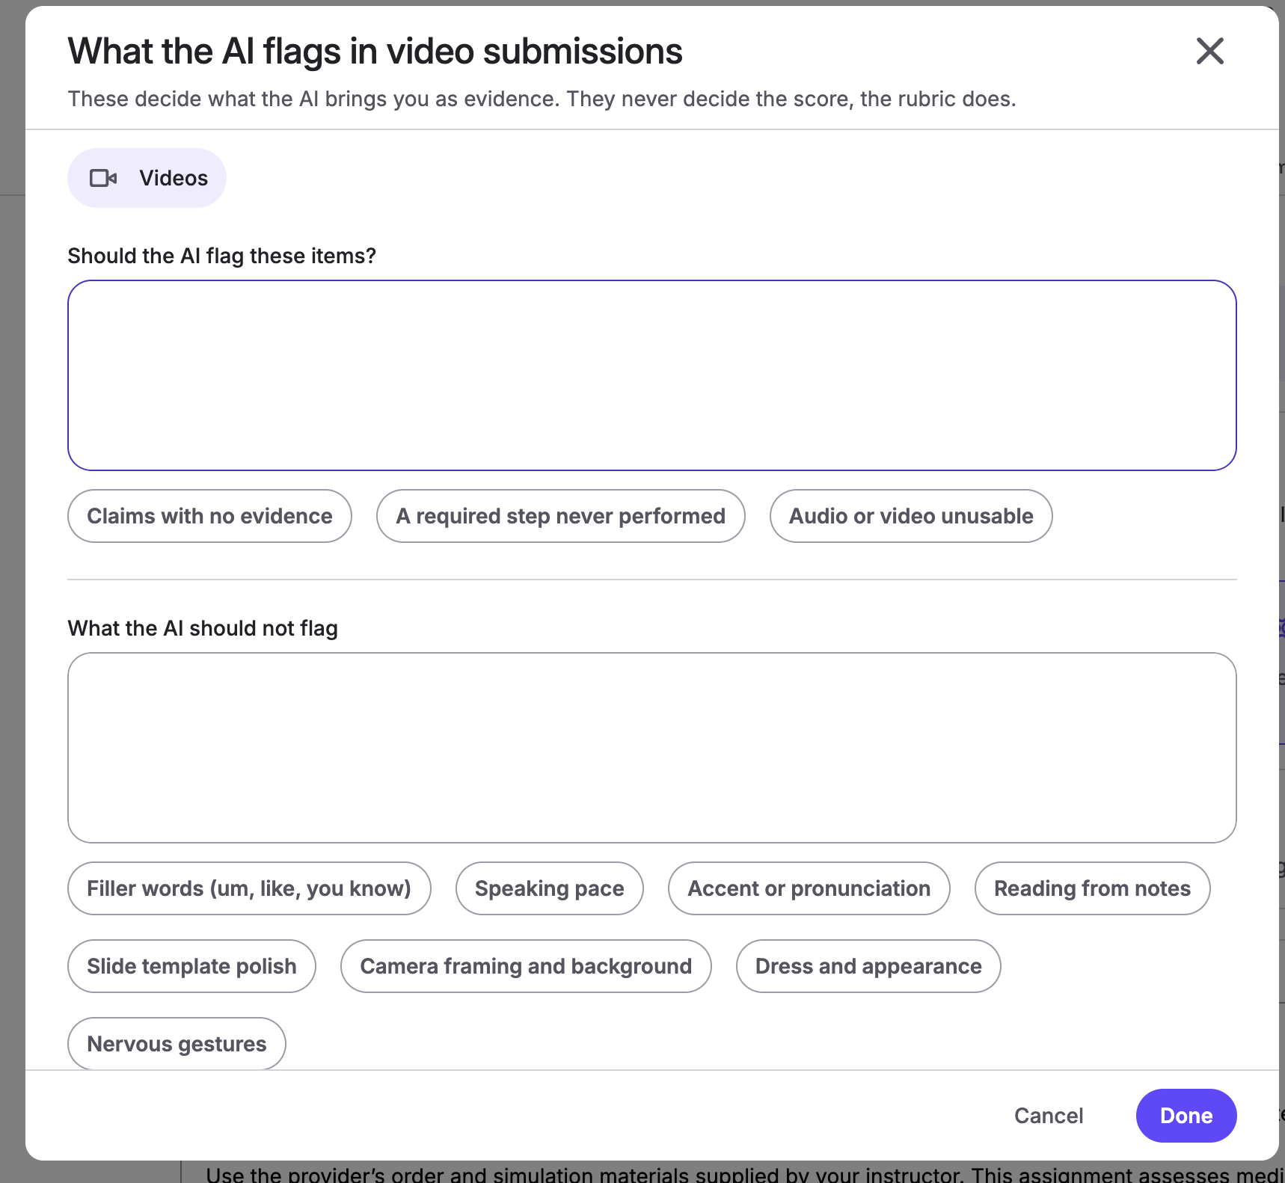The height and width of the screenshot is (1183, 1285).
Task: Focus the 'Should the AI flag' text box
Action: click(x=652, y=375)
